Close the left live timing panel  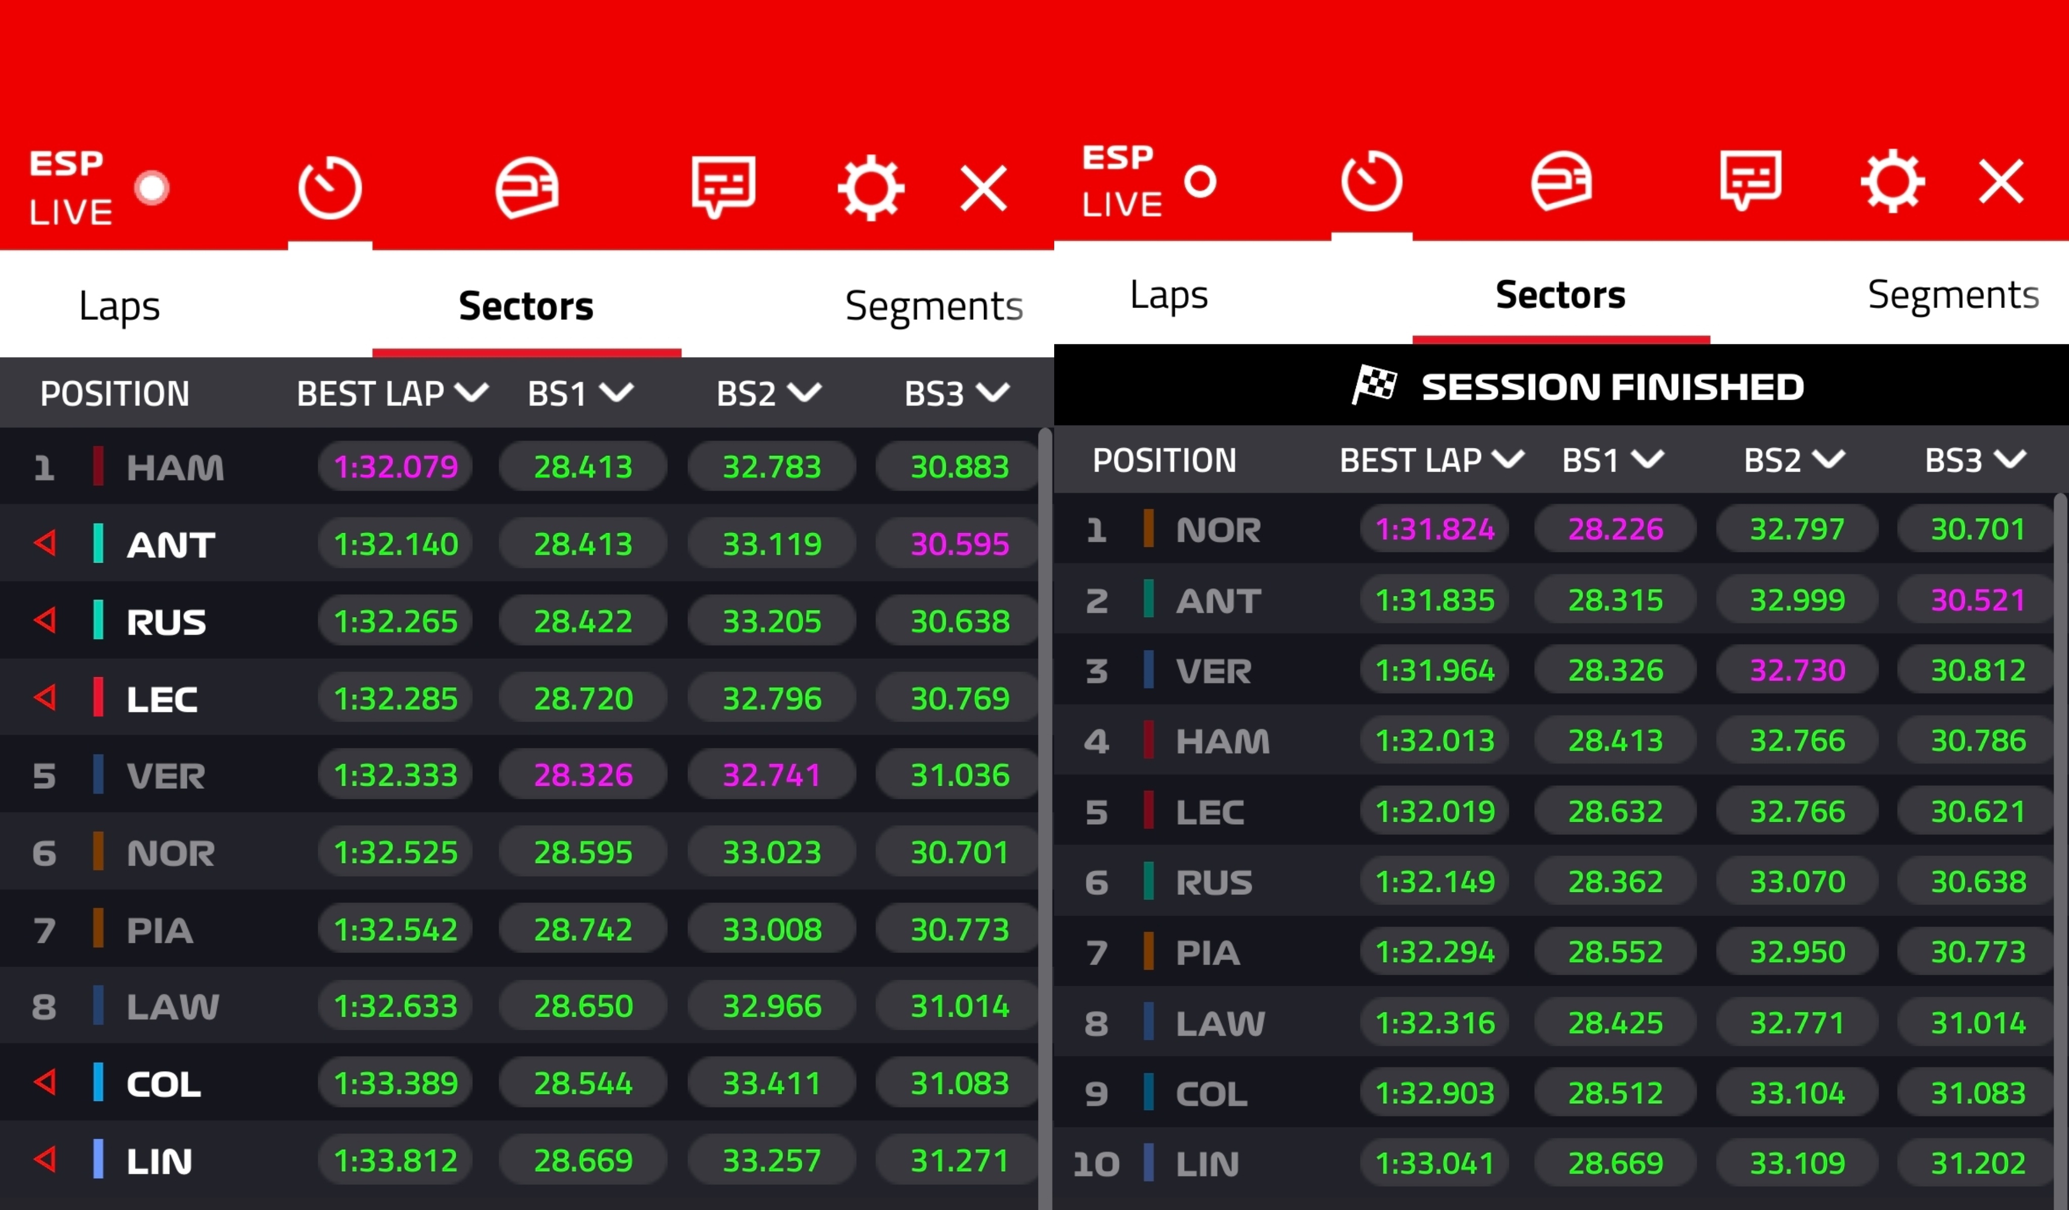point(983,189)
